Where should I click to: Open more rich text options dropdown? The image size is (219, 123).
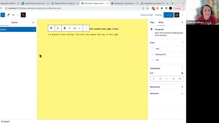(79, 28)
